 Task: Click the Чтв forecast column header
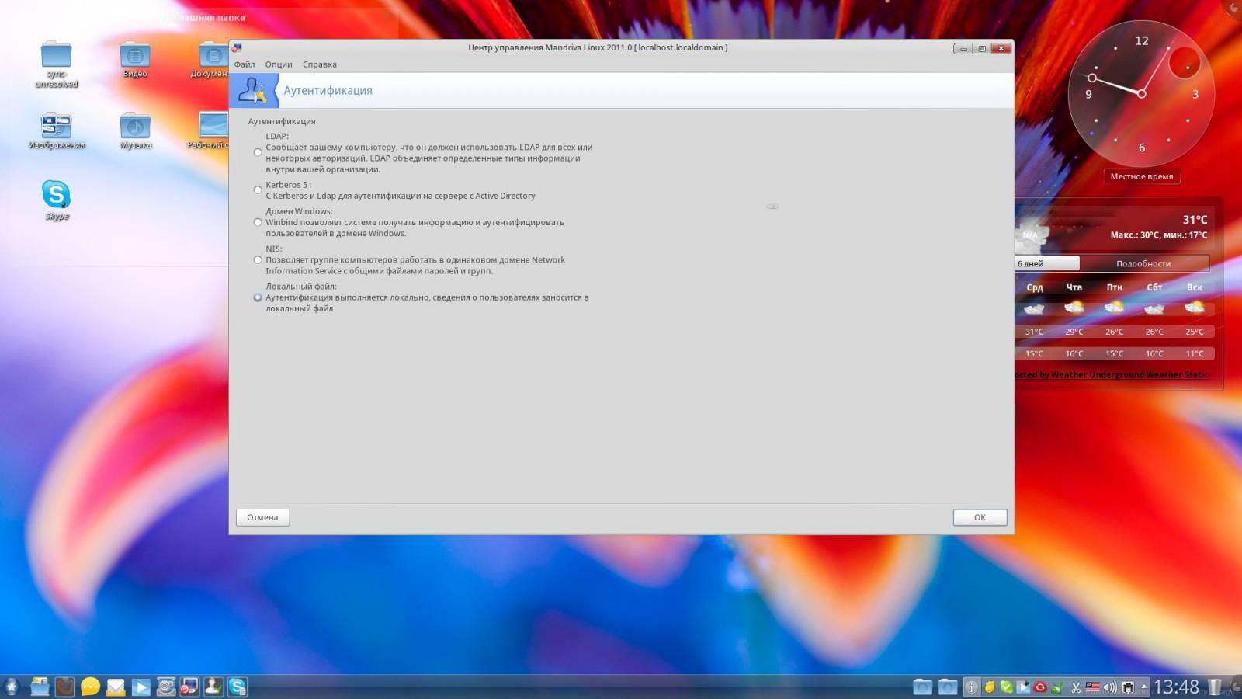pyautogui.click(x=1074, y=287)
